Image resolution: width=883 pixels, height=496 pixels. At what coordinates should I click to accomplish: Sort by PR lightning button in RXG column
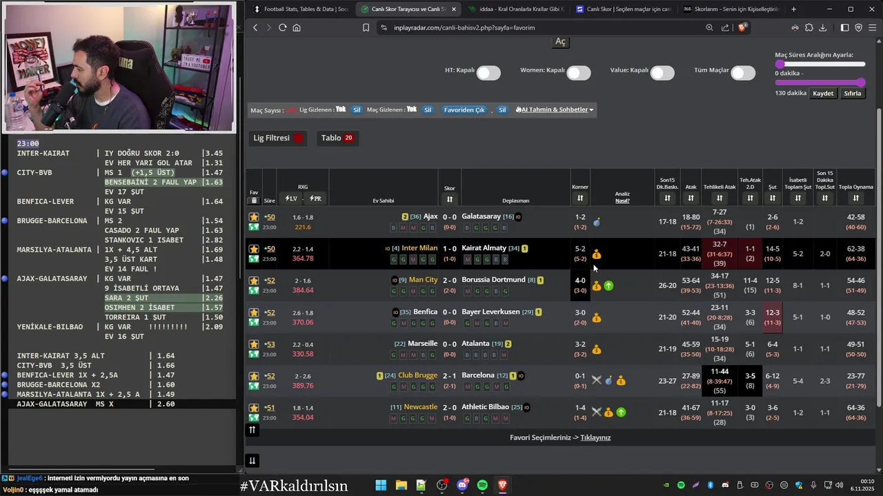[x=315, y=198]
